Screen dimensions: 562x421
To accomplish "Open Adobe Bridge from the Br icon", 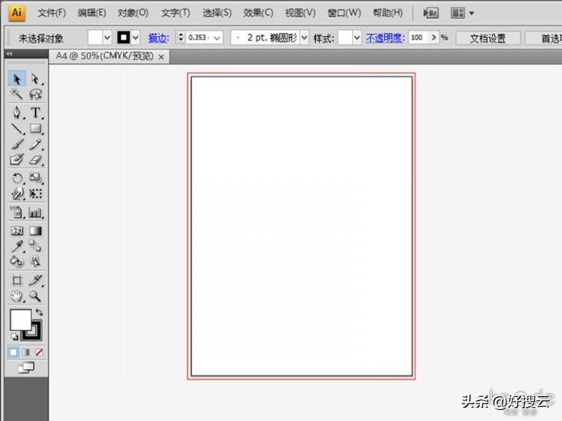I will [431, 13].
